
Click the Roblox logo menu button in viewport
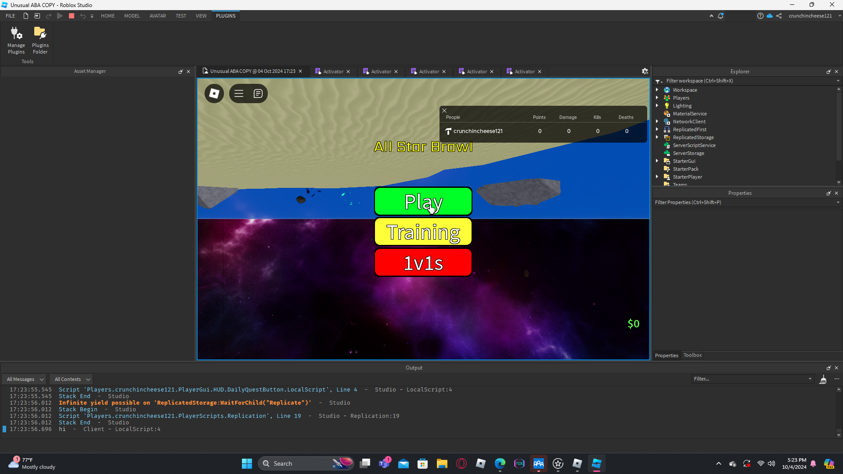(x=214, y=93)
